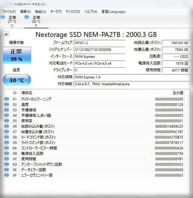Screen dimensions: 193x198
Task: Click status icon for ID 04 row
Action: [x=7, y=115]
